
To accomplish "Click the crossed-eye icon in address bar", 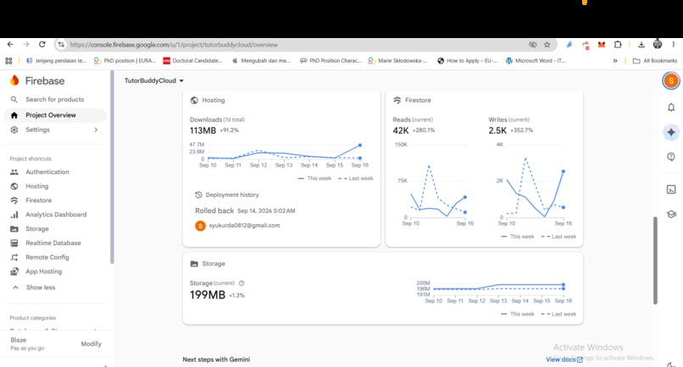I will [x=532, y=44].
